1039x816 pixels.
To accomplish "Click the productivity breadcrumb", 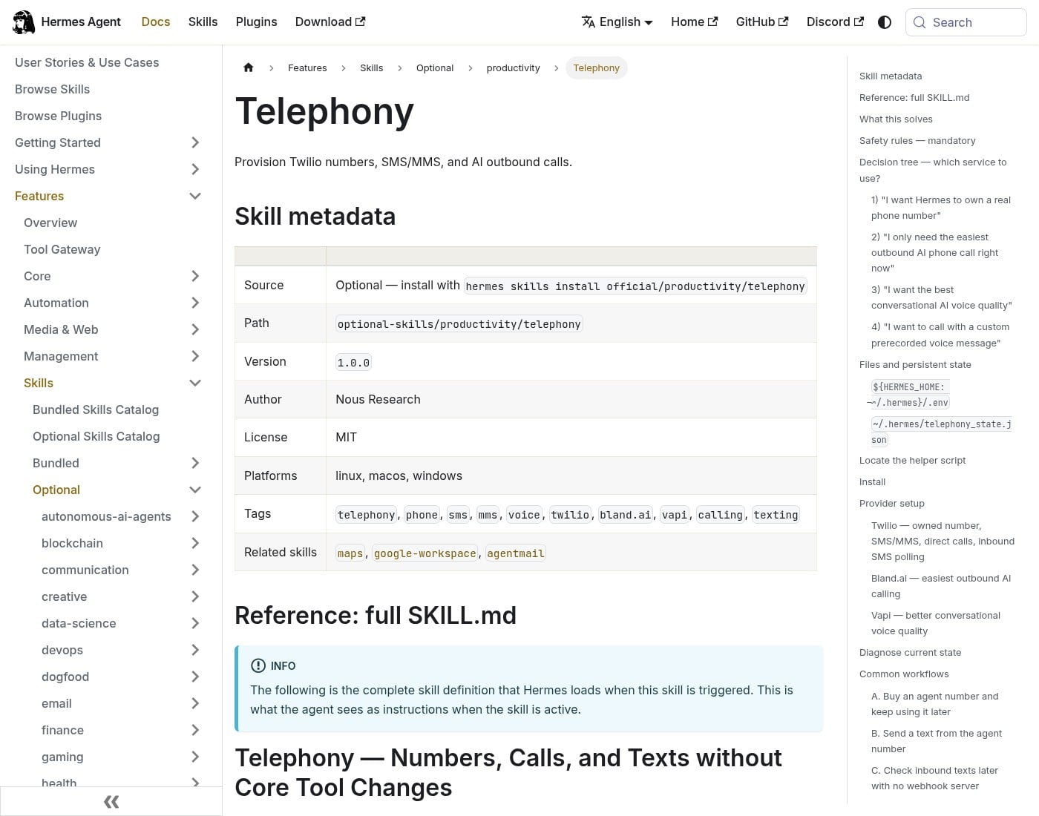I will pyautogui.click(x=513, y=68).
